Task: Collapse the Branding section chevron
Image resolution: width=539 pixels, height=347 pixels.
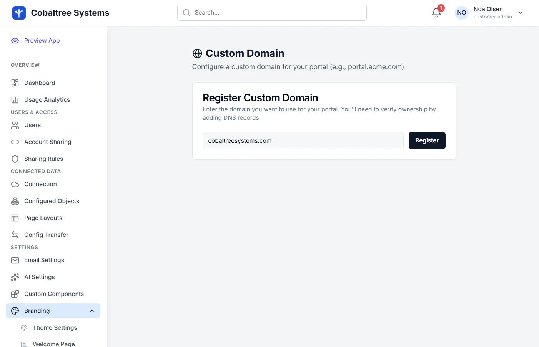Action: pyautogui.click(x=92, y=311)
